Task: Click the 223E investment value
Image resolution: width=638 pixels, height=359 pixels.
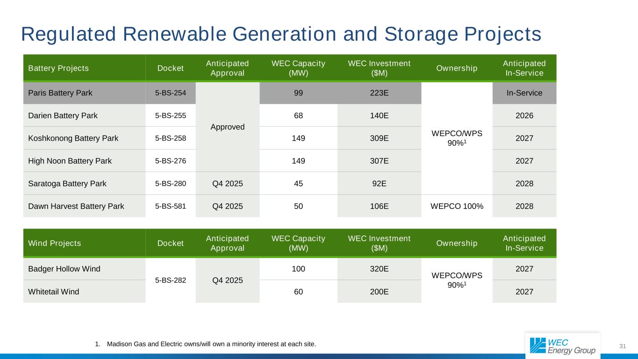Action: pyautogui.click(x=379, y=93)
